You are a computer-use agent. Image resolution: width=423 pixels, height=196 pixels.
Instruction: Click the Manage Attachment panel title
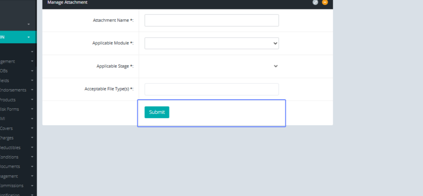67,2
